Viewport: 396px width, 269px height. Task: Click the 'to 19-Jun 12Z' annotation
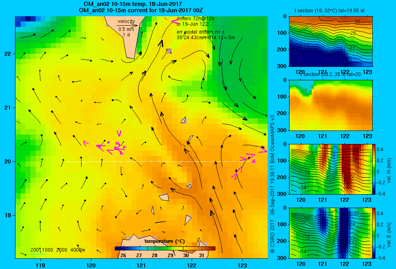(x=192, y=24)
